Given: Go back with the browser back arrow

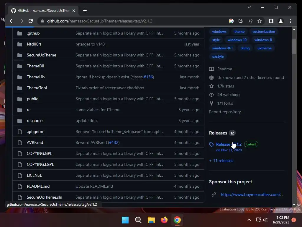Looking at the screenshot, I should tap(12, 21).
